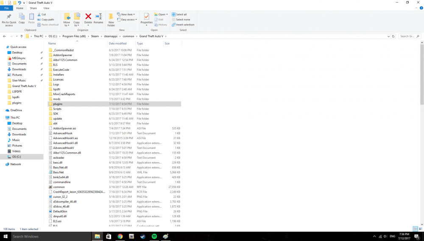Click the vertical scrollbar of file list
Screen dimensions: 424x241
tap(422, 74)
